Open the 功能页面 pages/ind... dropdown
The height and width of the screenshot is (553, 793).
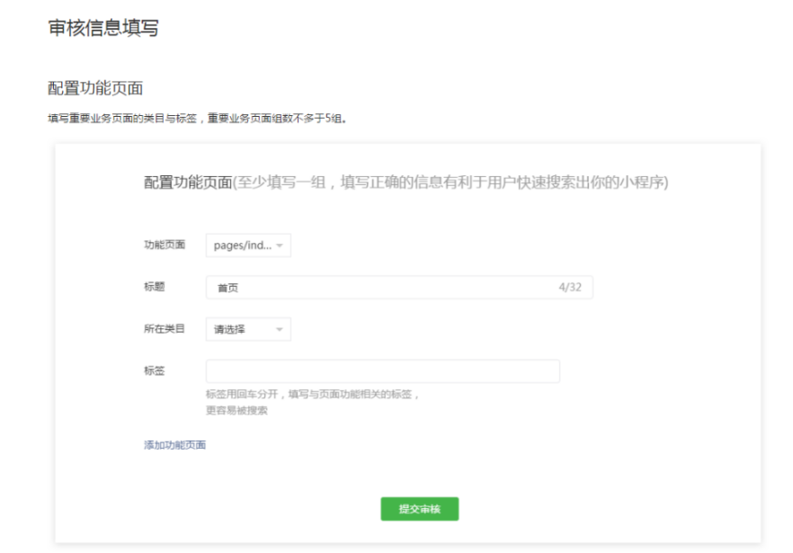(248, 245)
